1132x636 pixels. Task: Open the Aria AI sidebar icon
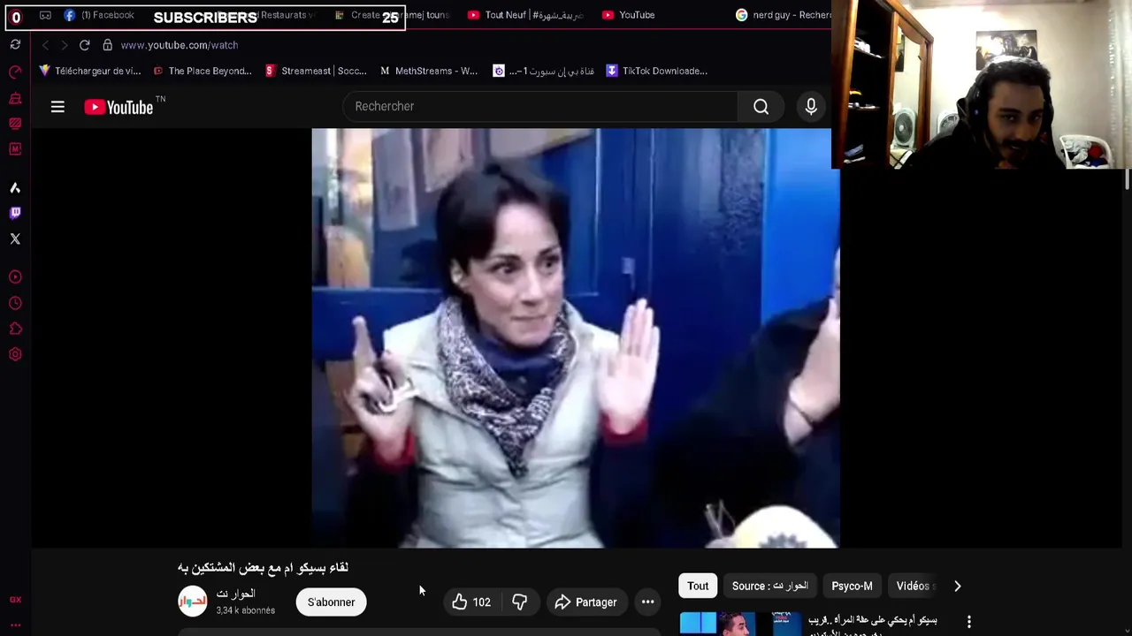[x=15, y=187]
